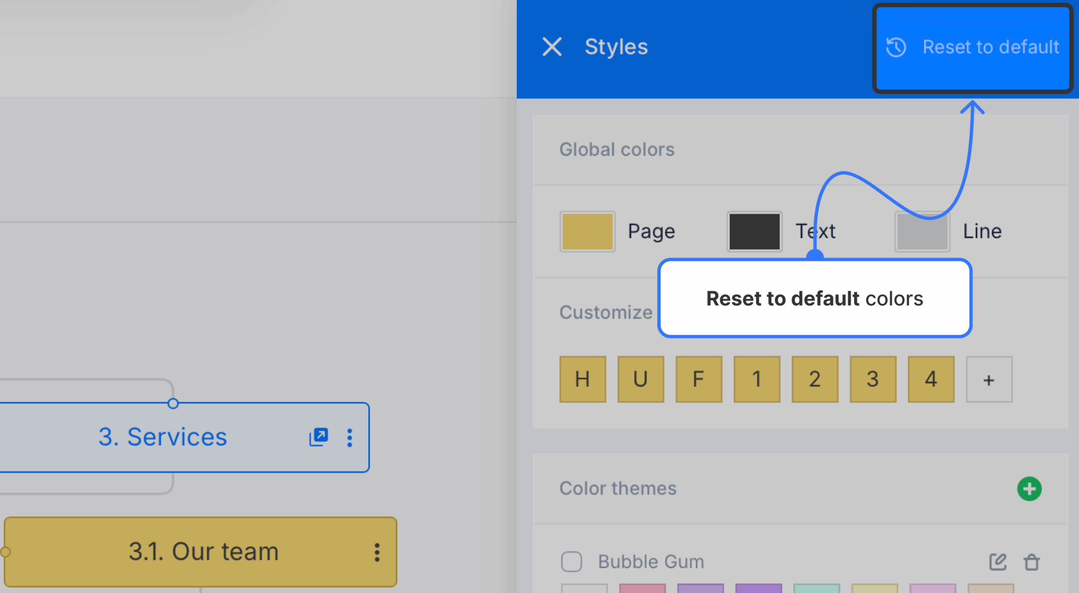The image size is (1079, 593).
Task: Click the Global colors heading
Action: coord(617,149)
